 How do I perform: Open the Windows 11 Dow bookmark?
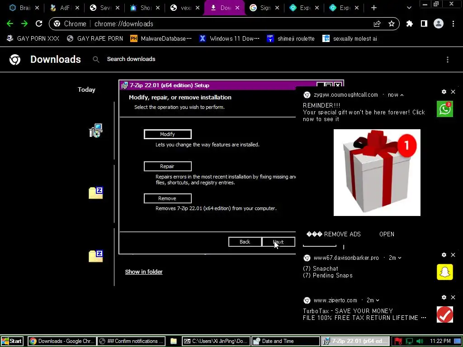click(229, 39)
